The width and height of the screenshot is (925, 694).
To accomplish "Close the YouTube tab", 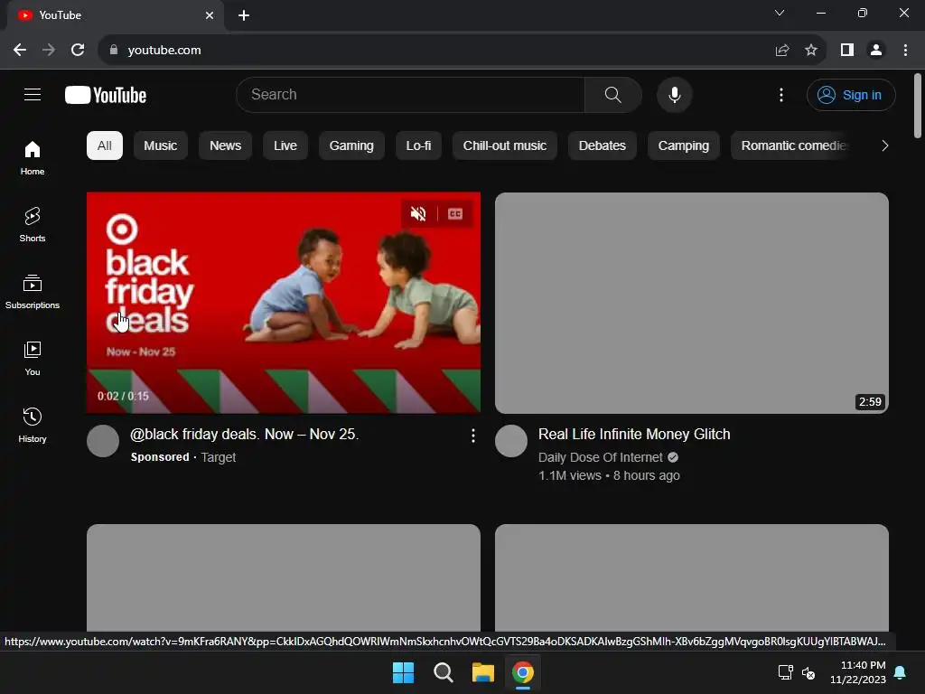I will 210,15.
